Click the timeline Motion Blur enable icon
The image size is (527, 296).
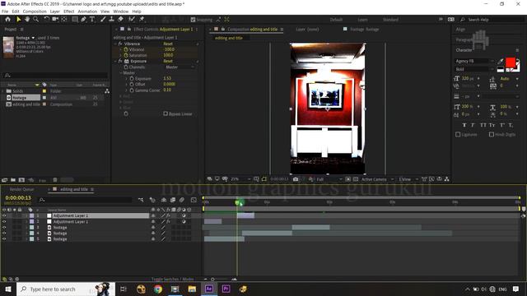tap(182, 200)
